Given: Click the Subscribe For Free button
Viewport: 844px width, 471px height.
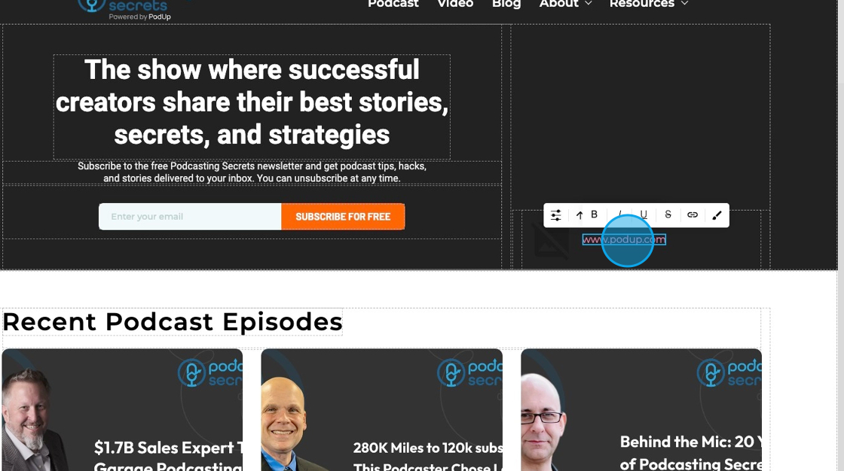Looking at the screenshot, I should coord(343,217).
